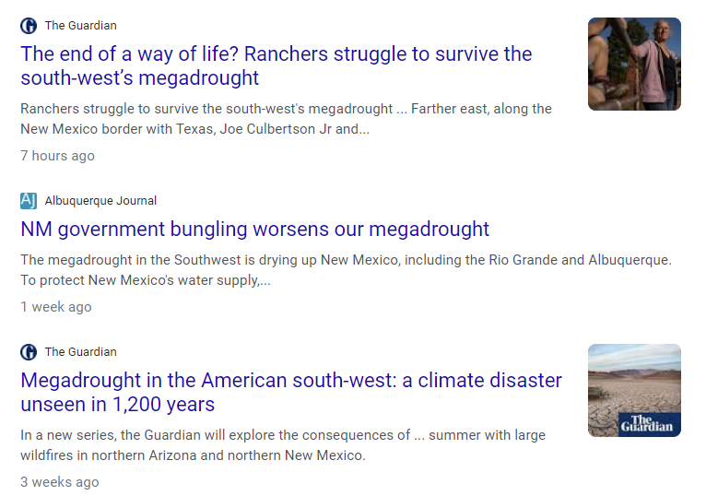Open the 'Ranchers struggle to survive' headline link
The image size is (706, 496).
(x=276, y=65)
